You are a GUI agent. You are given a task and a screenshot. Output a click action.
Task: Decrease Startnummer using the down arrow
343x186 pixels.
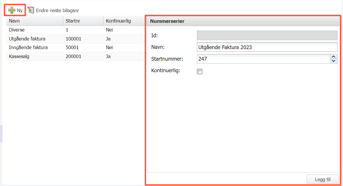point(333,61)
